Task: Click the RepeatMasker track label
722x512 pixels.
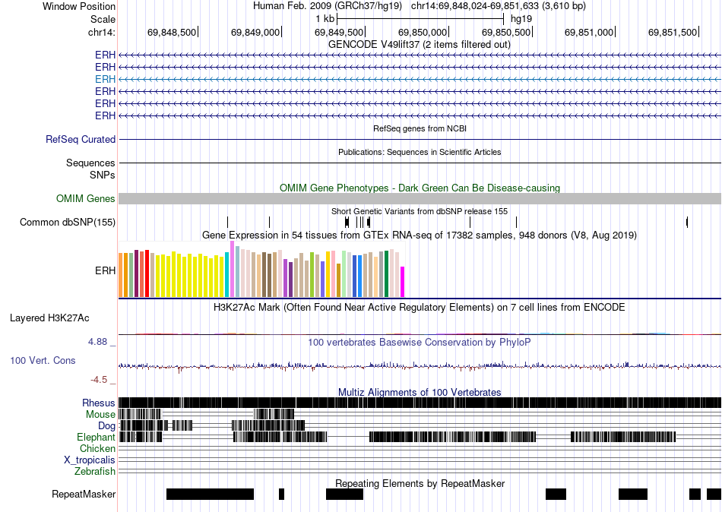Action: tap(84, 494)
